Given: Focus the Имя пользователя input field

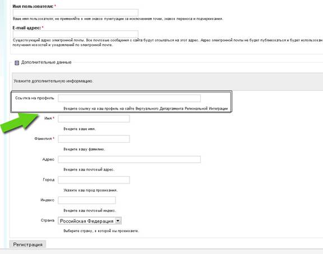Looking at the screenshot, I should [75, 13].
